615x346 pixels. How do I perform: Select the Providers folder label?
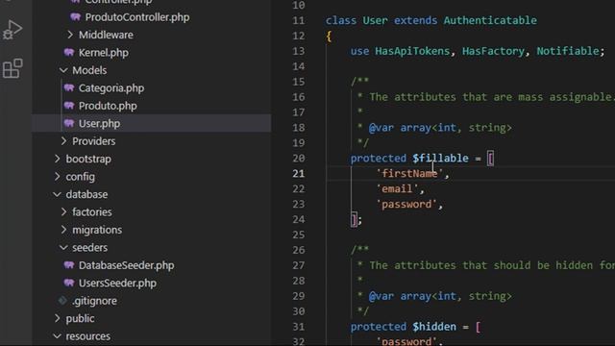point(94,141)
